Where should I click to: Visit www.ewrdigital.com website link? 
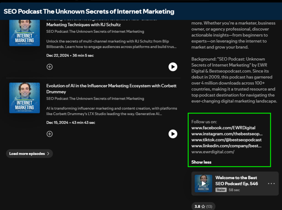click(213, 152)
